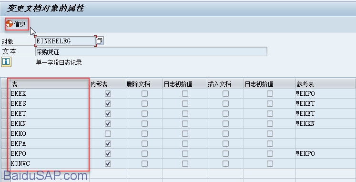
Task: Select the KONVC table name cell
Action: pyautogui.click(x=50, y=163)
